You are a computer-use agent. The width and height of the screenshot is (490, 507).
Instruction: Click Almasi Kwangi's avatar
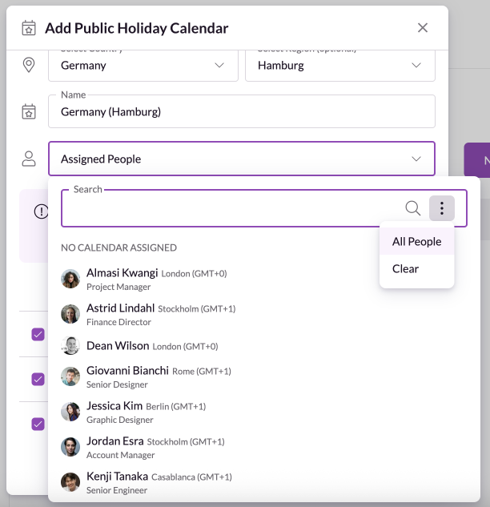[x=70, y=279]
